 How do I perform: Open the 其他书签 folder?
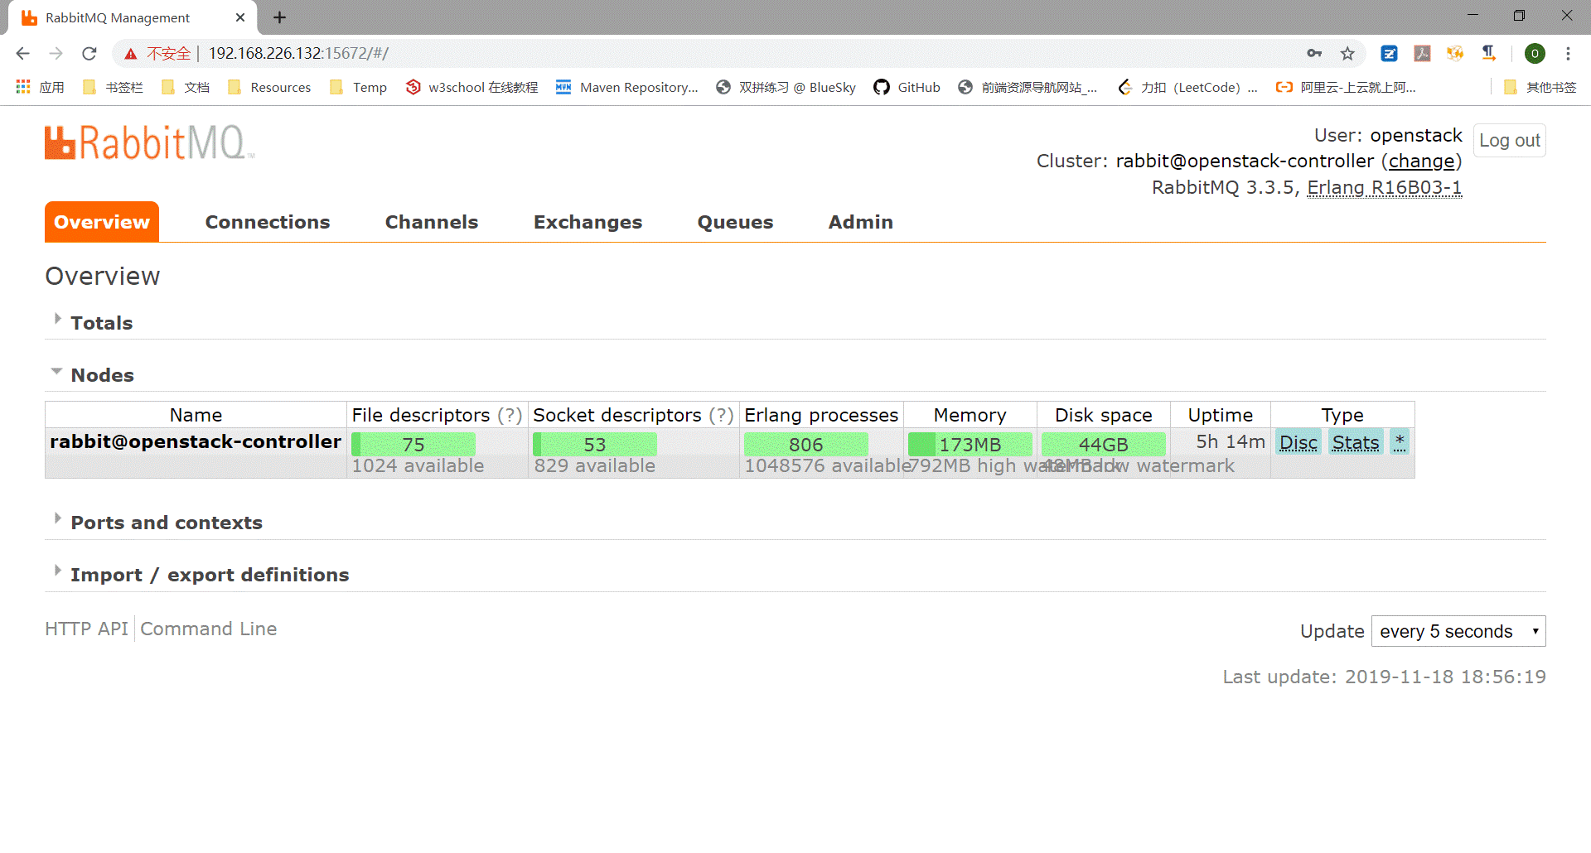click(x=1540, y=87)
